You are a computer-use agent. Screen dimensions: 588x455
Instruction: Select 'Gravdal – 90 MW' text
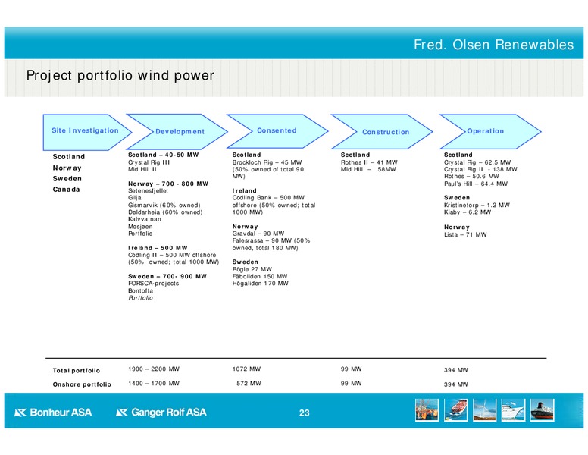(x=258, y=234)
